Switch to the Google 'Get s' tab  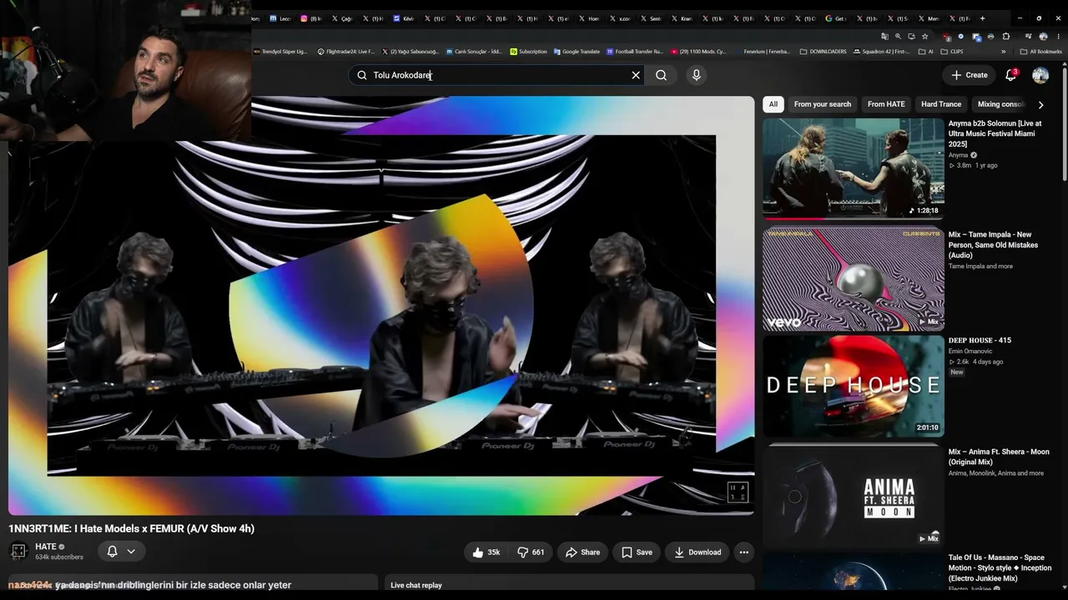tap(835, 18)
